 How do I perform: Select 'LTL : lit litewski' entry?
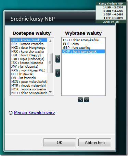click(29, 74)
